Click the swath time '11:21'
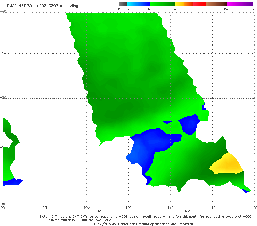The width and height of the screenshot is (257, 226). (98, 211)
